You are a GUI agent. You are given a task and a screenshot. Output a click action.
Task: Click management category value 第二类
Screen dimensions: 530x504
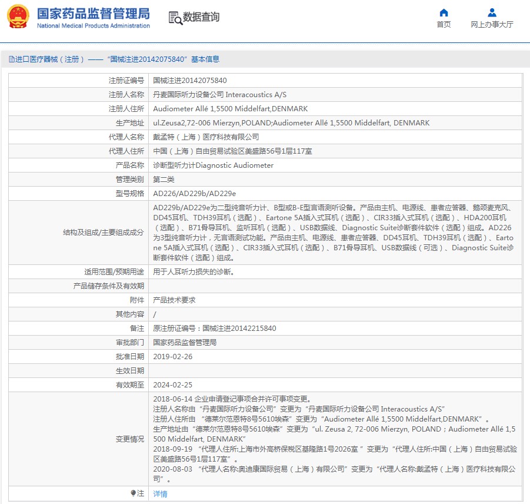pyautogui.click(x=164, y=180)
